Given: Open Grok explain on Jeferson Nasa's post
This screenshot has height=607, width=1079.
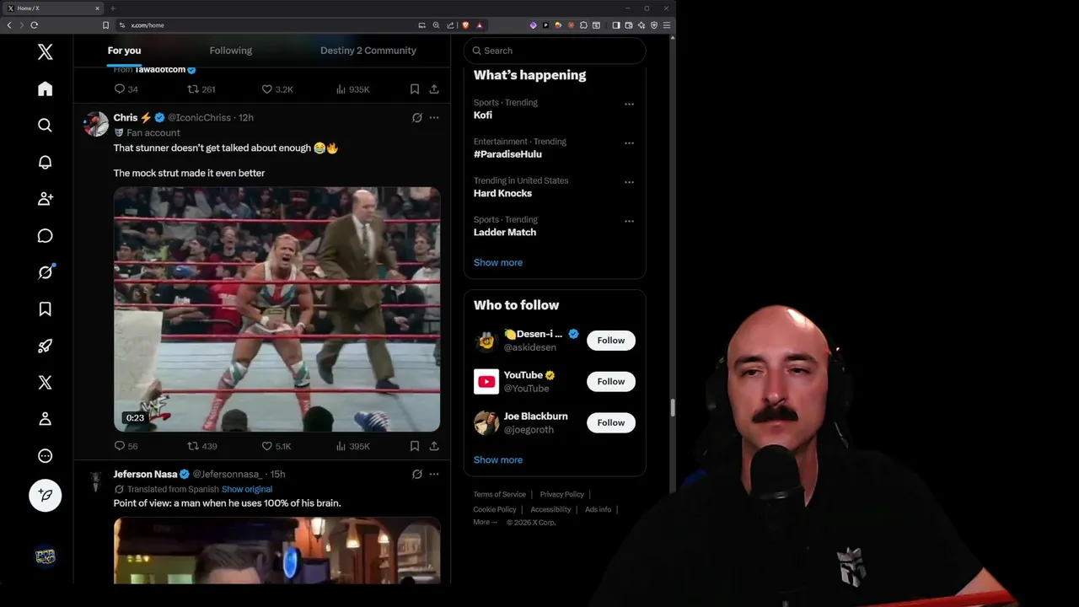Looking at the screenshot, I should pos(416,475).
